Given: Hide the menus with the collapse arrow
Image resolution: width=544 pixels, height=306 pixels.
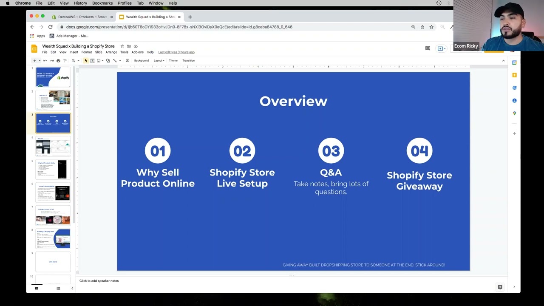Looking at the screenshot, I should (x=503, y=61).
